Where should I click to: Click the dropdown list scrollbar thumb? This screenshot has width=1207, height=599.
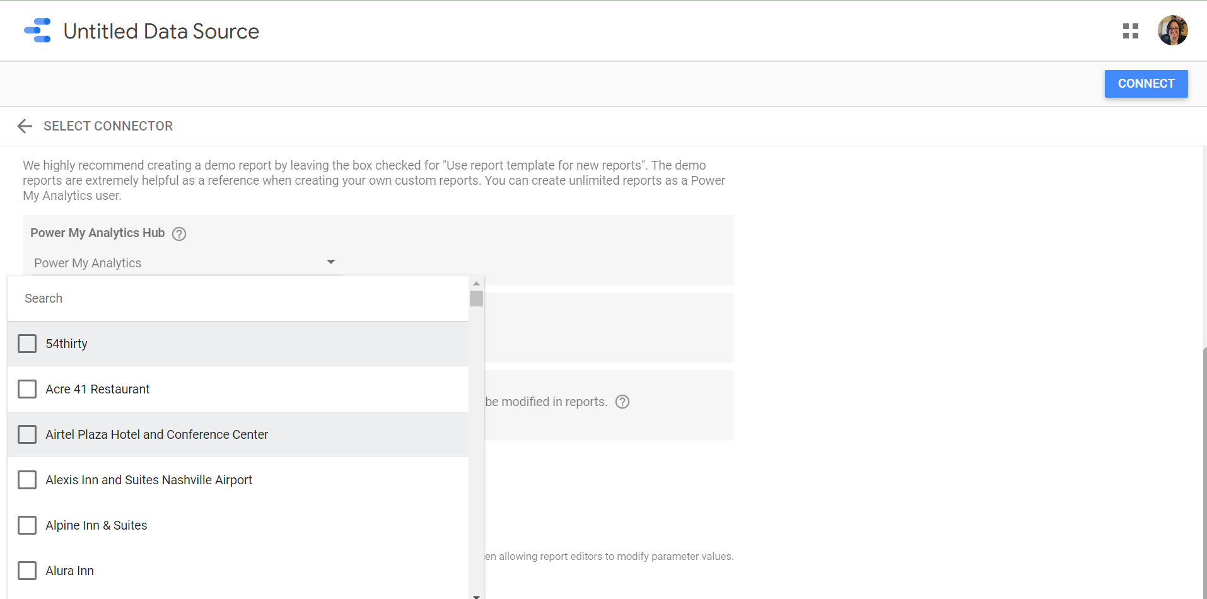[476, 298]
